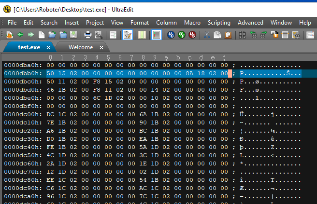317x204 pixels.
Task: Click the UltraEdit logo in title bar
Action: (7, 10)
